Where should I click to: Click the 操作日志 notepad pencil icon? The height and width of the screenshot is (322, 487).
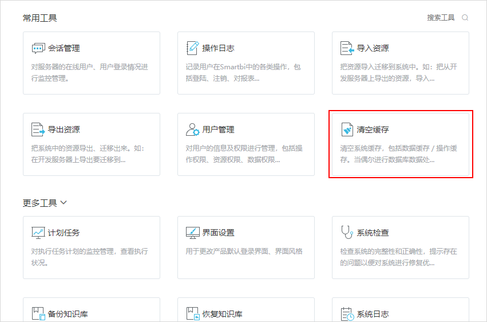(x=192, y=48)
